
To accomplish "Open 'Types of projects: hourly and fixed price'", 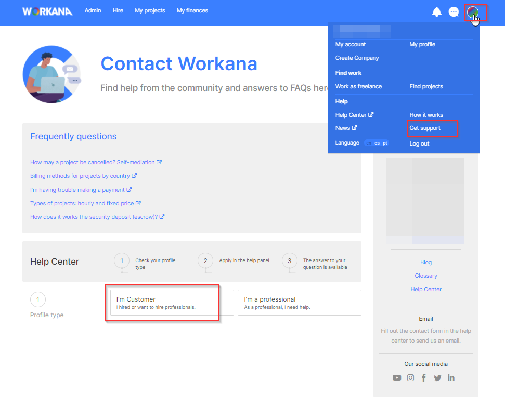I will click(85, 203).
